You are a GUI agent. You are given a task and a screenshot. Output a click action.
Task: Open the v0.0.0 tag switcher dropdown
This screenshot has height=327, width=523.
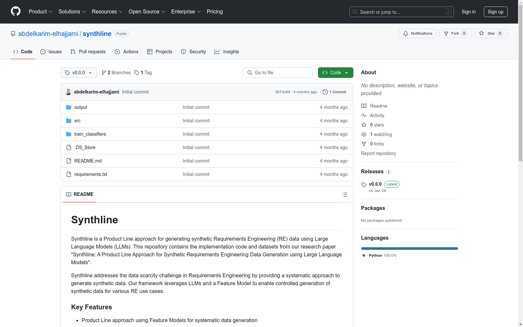[x=79, y=73]
